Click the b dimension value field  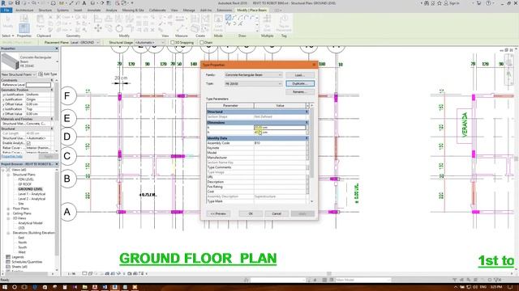[x=280, y=128]
